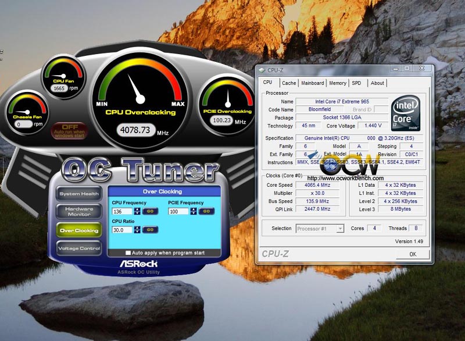Click the ASRock logo in OC Tuner
The width and height of the screenshot is (465, 341).
tap(139, 264)
